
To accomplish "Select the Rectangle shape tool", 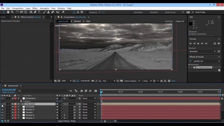I will tap(31, 12).
